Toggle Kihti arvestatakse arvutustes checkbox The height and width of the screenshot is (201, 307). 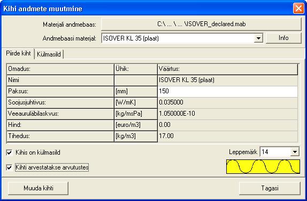[x=9, y=167]
